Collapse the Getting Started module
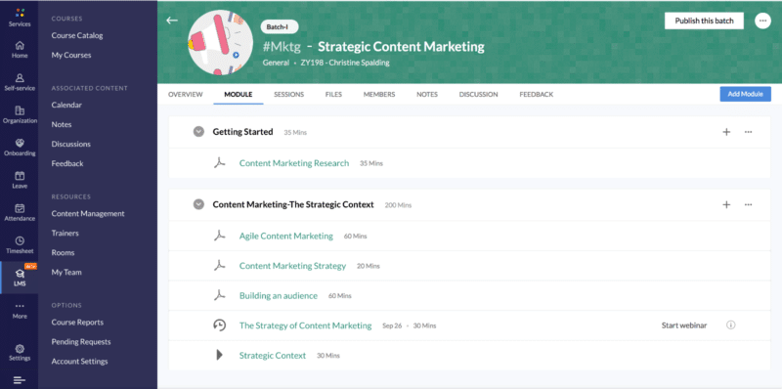 (198, 132)
